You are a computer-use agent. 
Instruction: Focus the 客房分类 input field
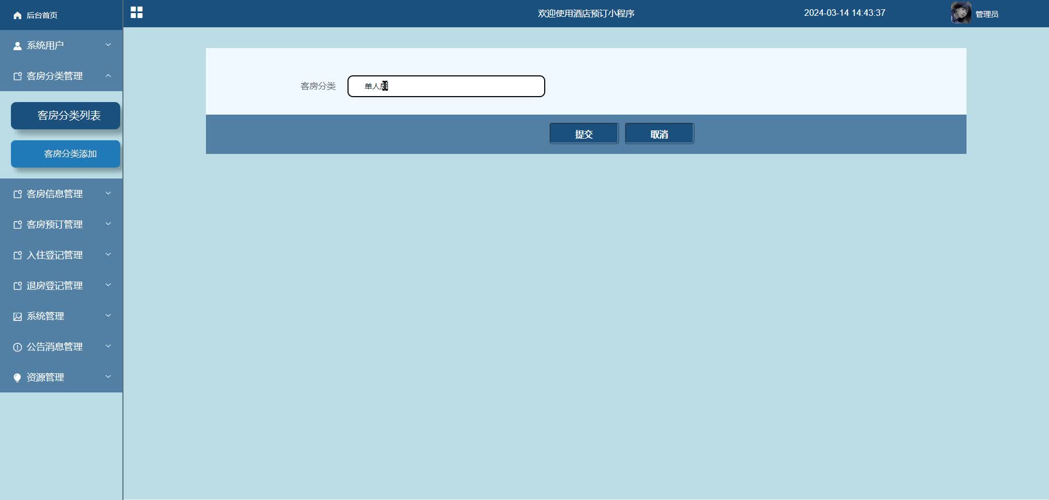[x=446, y=86]
